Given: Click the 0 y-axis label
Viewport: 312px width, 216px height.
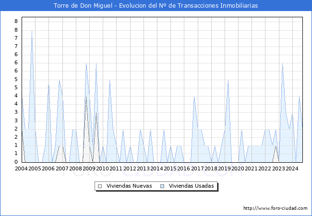Looking at the screenshot, I should point(16,162).
